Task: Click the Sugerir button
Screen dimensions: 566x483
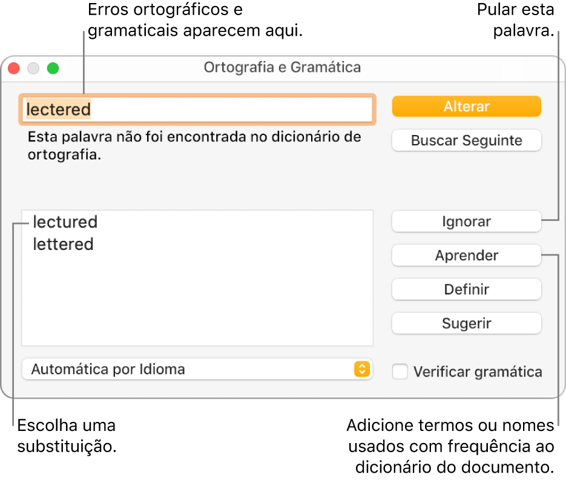Action: click(x=466, y=323)
